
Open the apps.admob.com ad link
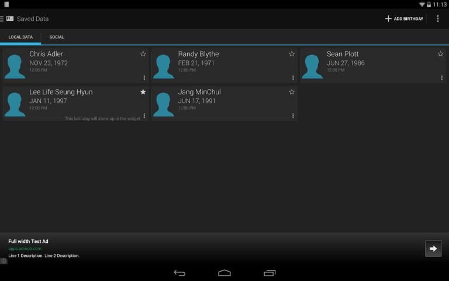[25, 249]
